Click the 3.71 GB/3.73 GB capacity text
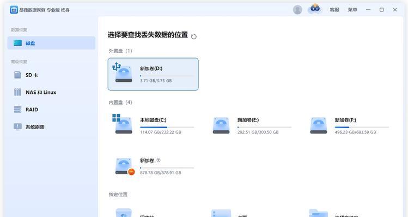 (x=156, y=81)
